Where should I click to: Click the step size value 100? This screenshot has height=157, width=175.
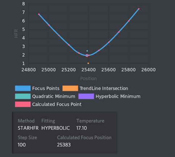pos(22,145)
